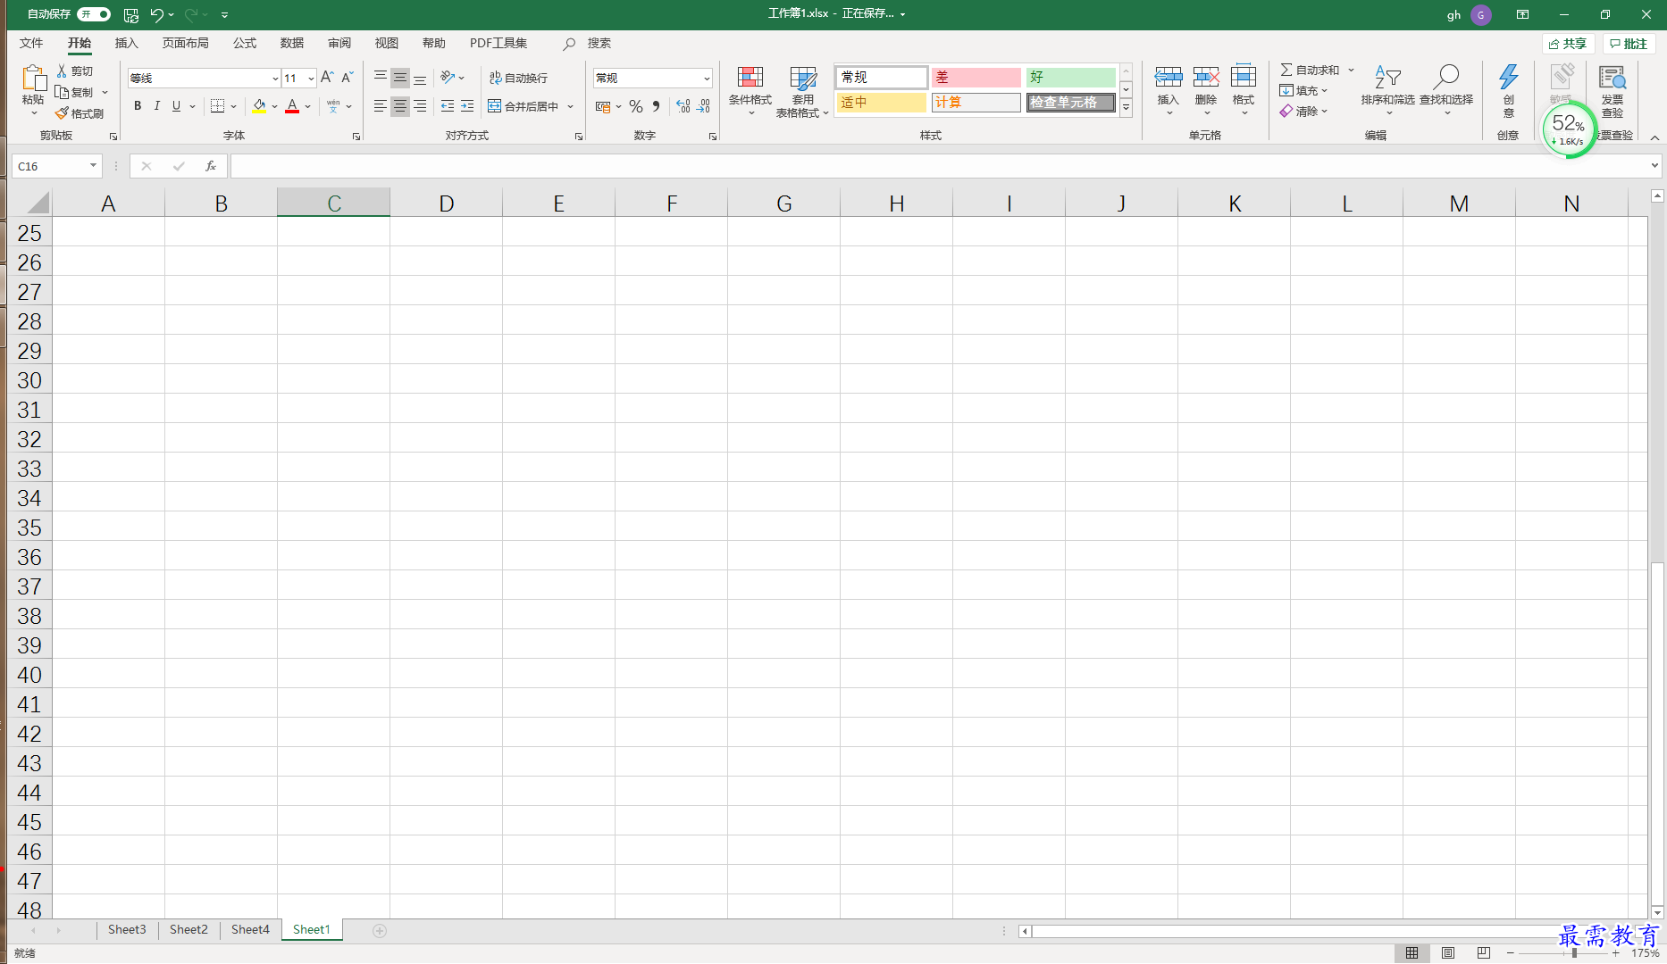Toggle align left
The image size is (1667, 964).
(x=381, y=106)
